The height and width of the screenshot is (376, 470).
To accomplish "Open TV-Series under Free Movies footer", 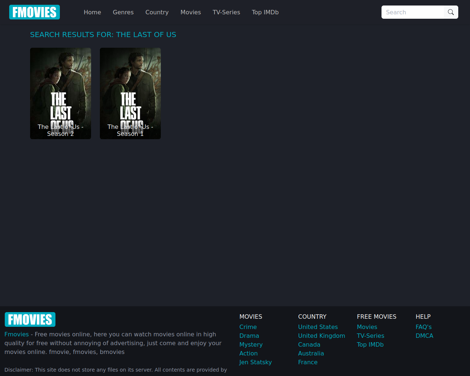I will coord(370,336).
